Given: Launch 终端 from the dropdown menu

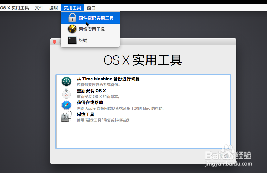Looking at the screenshot, I should click(90, 40).
